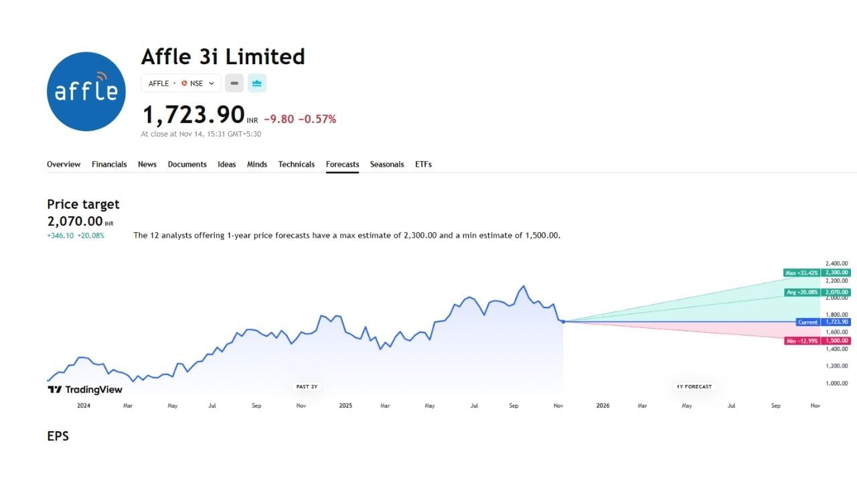Select the Forecasts tab
Image resolution: width=857 pixels, height=482 pixels.
coord(342,164)
